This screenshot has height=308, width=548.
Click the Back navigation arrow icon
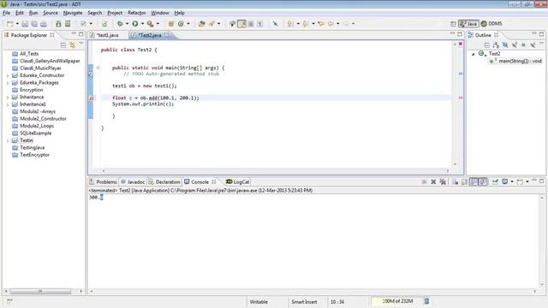point(331,24)
